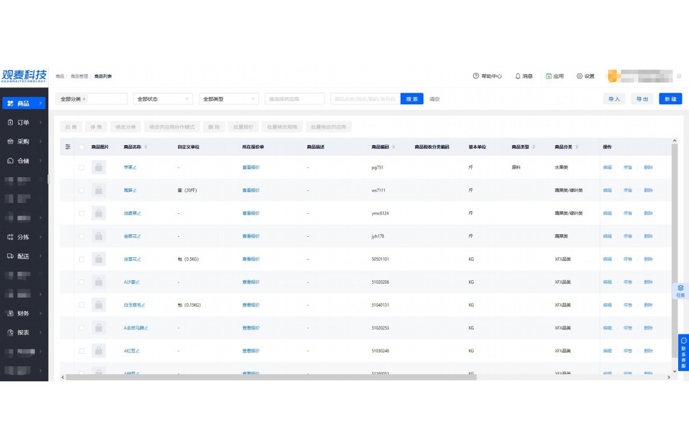Open column settings icon in table header
Screen dimensions: 689x447
coord(68,147)
